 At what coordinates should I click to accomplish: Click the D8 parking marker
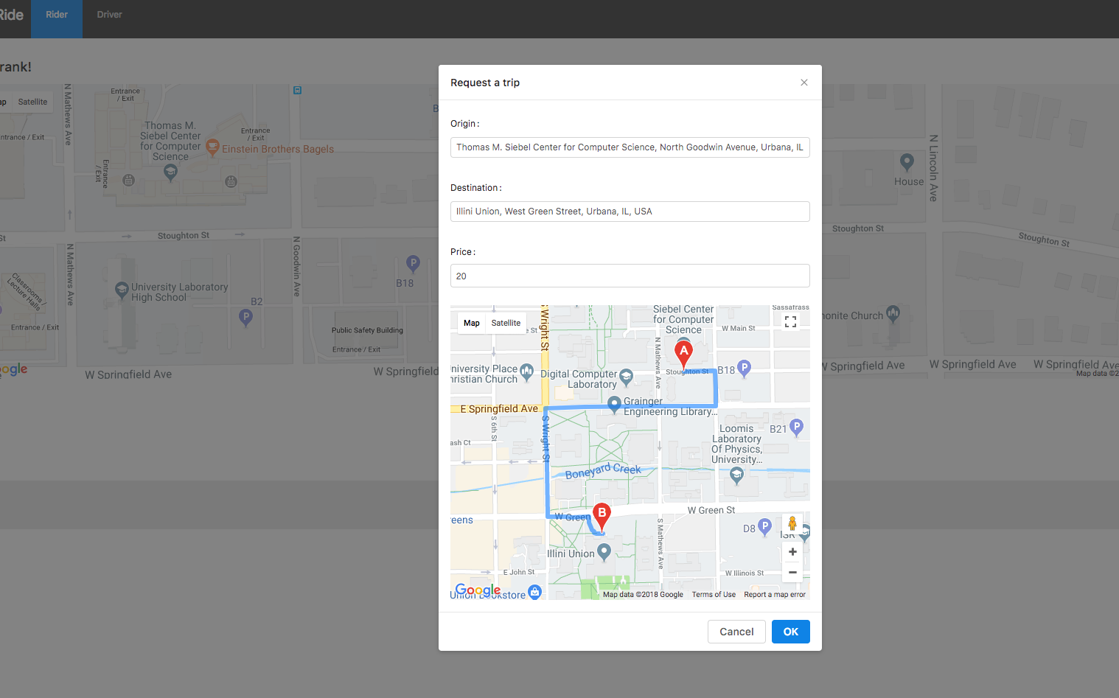[765, 527]
